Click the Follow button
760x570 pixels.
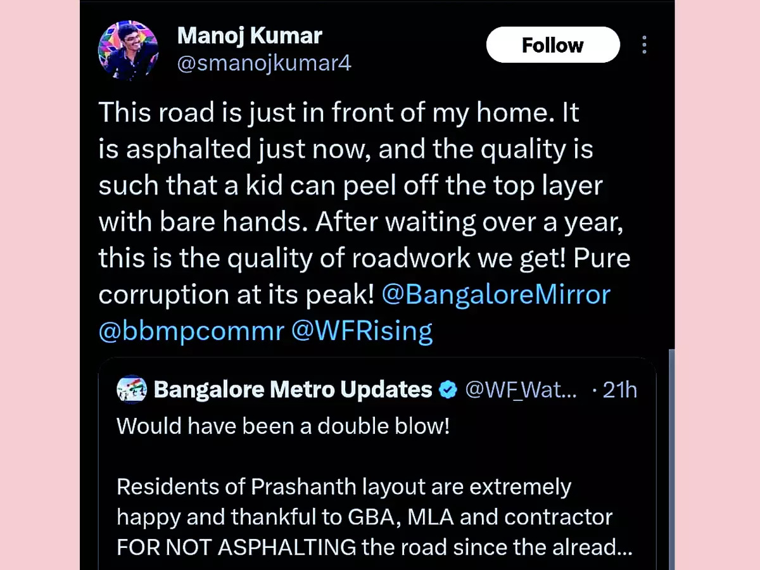(553, 45)
